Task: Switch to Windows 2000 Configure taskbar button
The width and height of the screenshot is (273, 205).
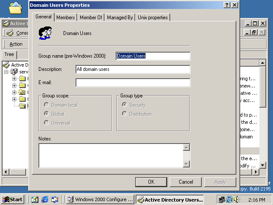Action: pyautogui.click(x=100, y=199)
